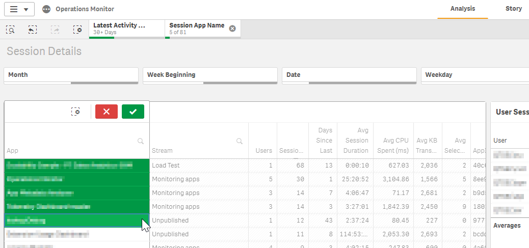
Task: Deselect the Unpublished app with 12 sessions
Action: click(x=77, y=221)
